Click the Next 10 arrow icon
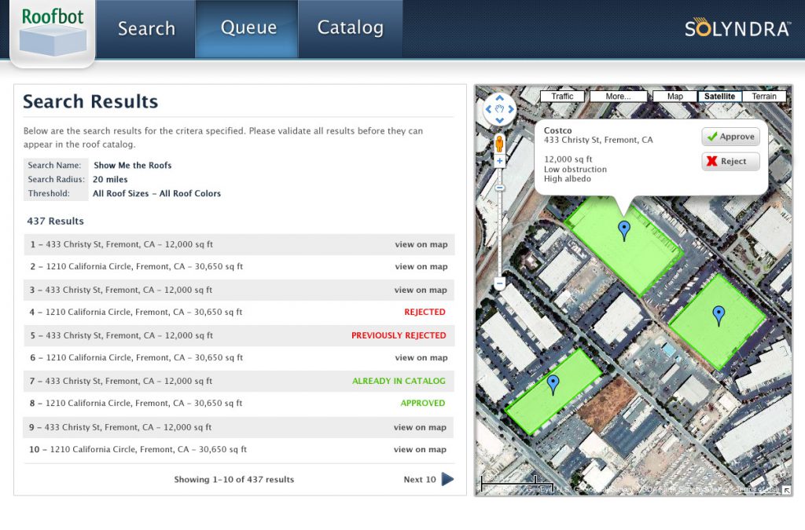Viewport: 805px width, 530px height. click(x=447, y=479)
